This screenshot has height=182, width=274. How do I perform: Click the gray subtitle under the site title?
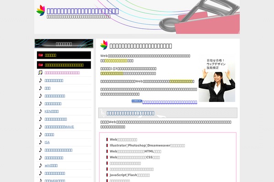click(79, 17)
